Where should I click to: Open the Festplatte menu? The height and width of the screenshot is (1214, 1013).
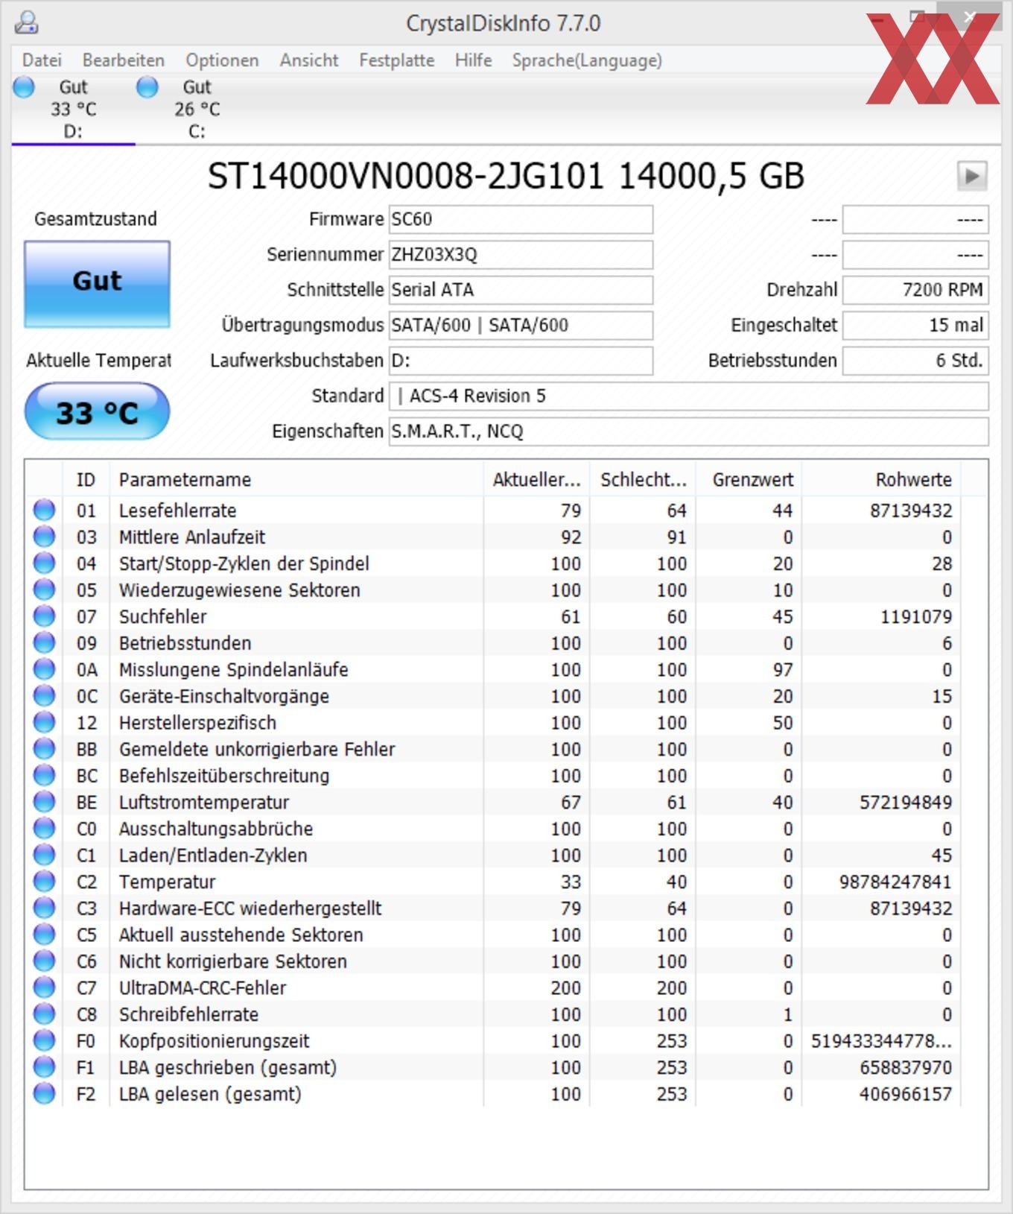[x=397, y=60]
